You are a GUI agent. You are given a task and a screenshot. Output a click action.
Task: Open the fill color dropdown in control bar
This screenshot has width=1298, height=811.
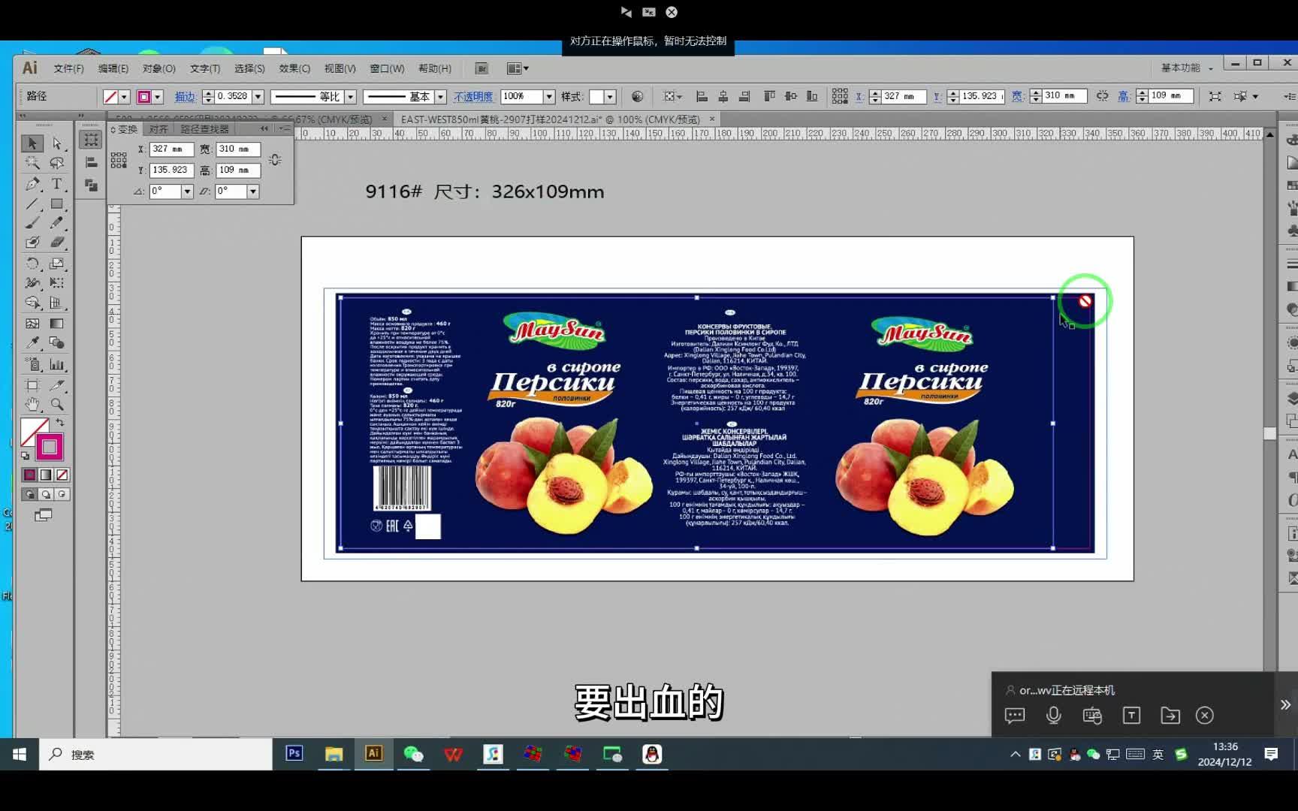[125, 97]
